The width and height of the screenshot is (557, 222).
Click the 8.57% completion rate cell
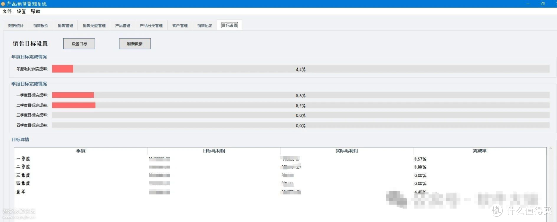click(x=420, y=159)
